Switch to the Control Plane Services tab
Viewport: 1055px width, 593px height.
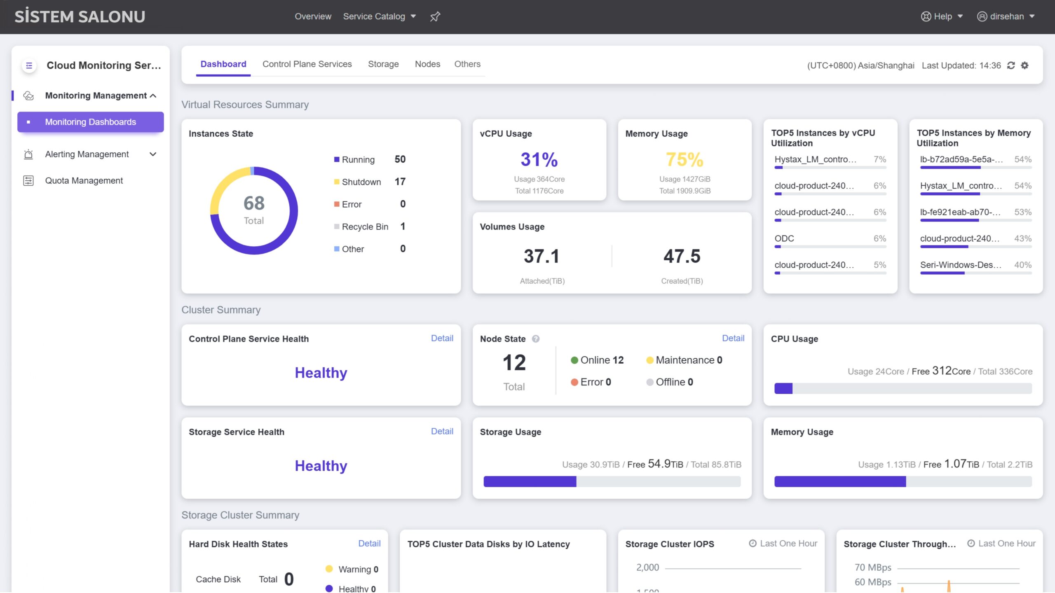click(x=307, y=64)
